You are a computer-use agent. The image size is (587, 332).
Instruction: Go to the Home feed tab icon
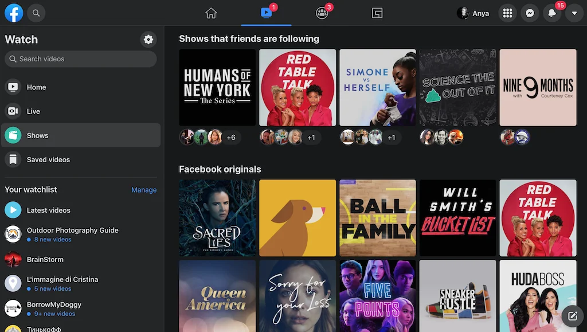[211, 13]
